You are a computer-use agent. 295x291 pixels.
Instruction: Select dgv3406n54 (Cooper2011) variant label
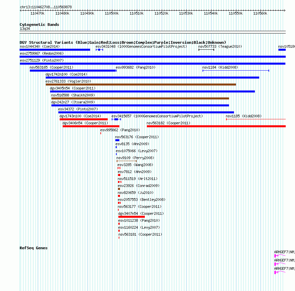pos(85,123)
